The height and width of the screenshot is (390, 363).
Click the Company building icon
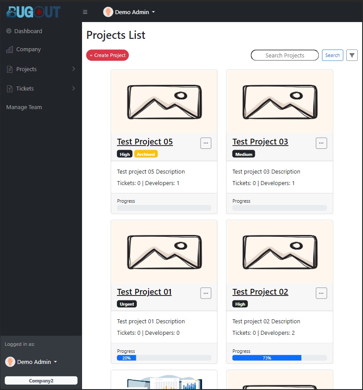tap(9, 49)
